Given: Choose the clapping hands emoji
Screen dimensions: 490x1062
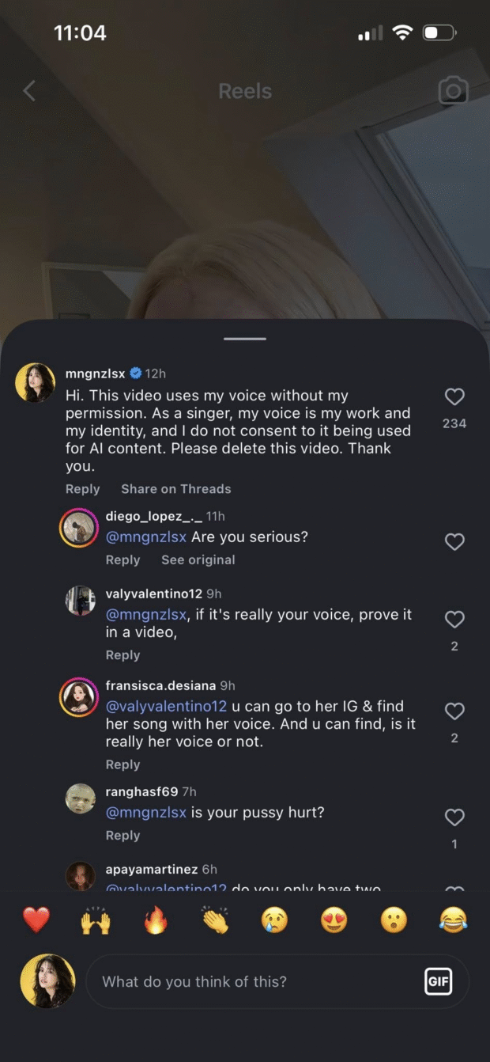Looking at the screenshot, I should (x=215, y=920).
